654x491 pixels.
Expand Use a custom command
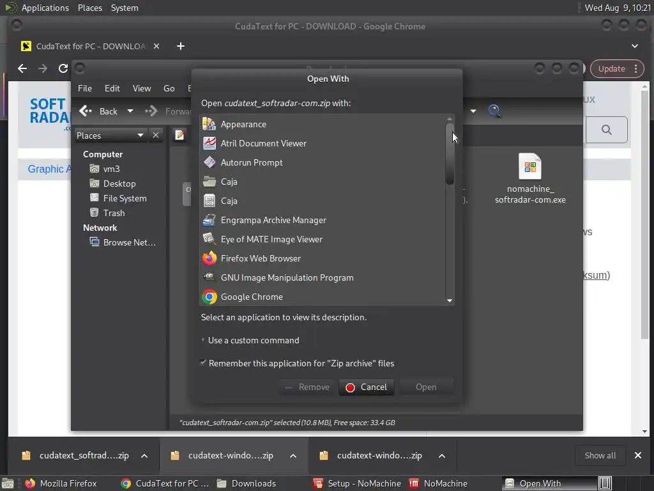coord(250,340)
